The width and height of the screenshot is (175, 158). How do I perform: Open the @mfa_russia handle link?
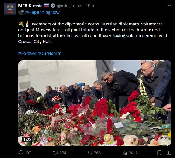pyautogui.click(x=69, y=6)
